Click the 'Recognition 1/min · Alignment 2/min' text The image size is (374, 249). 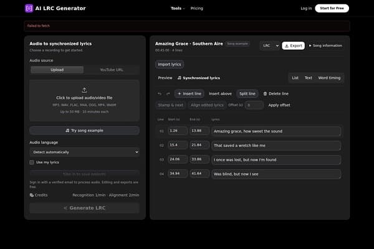tap(106, 195)
